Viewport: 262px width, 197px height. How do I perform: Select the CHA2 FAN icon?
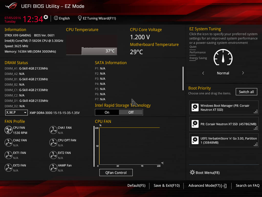(x=8, y=142)
